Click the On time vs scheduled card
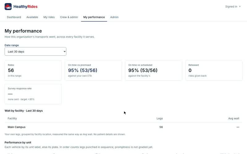 [153, 71]
